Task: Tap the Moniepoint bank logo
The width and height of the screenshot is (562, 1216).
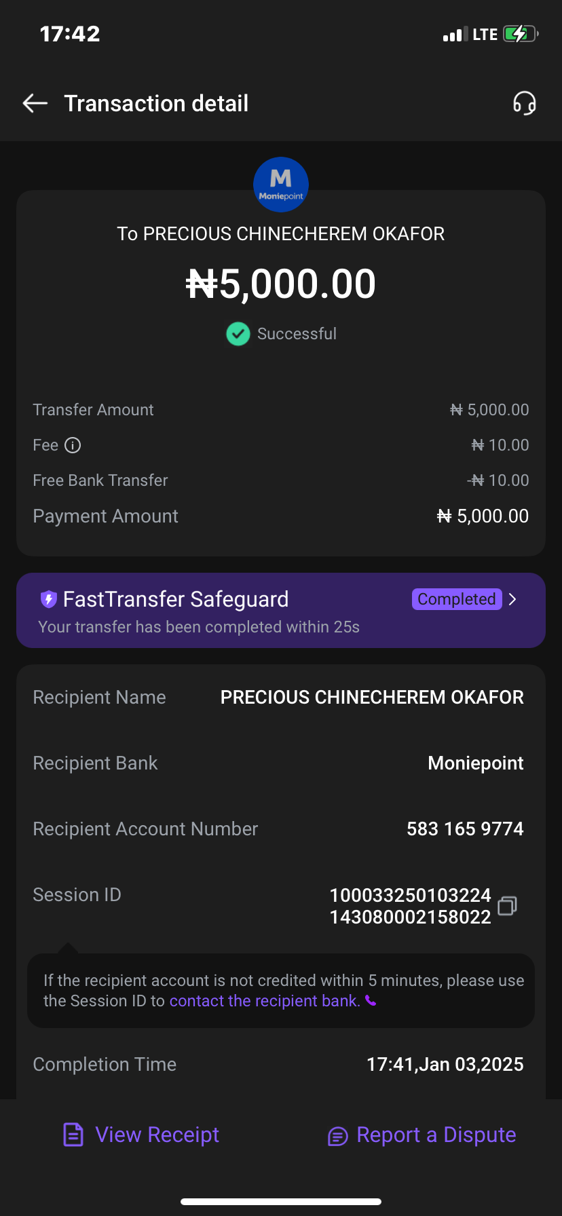Action: point(281,185)
